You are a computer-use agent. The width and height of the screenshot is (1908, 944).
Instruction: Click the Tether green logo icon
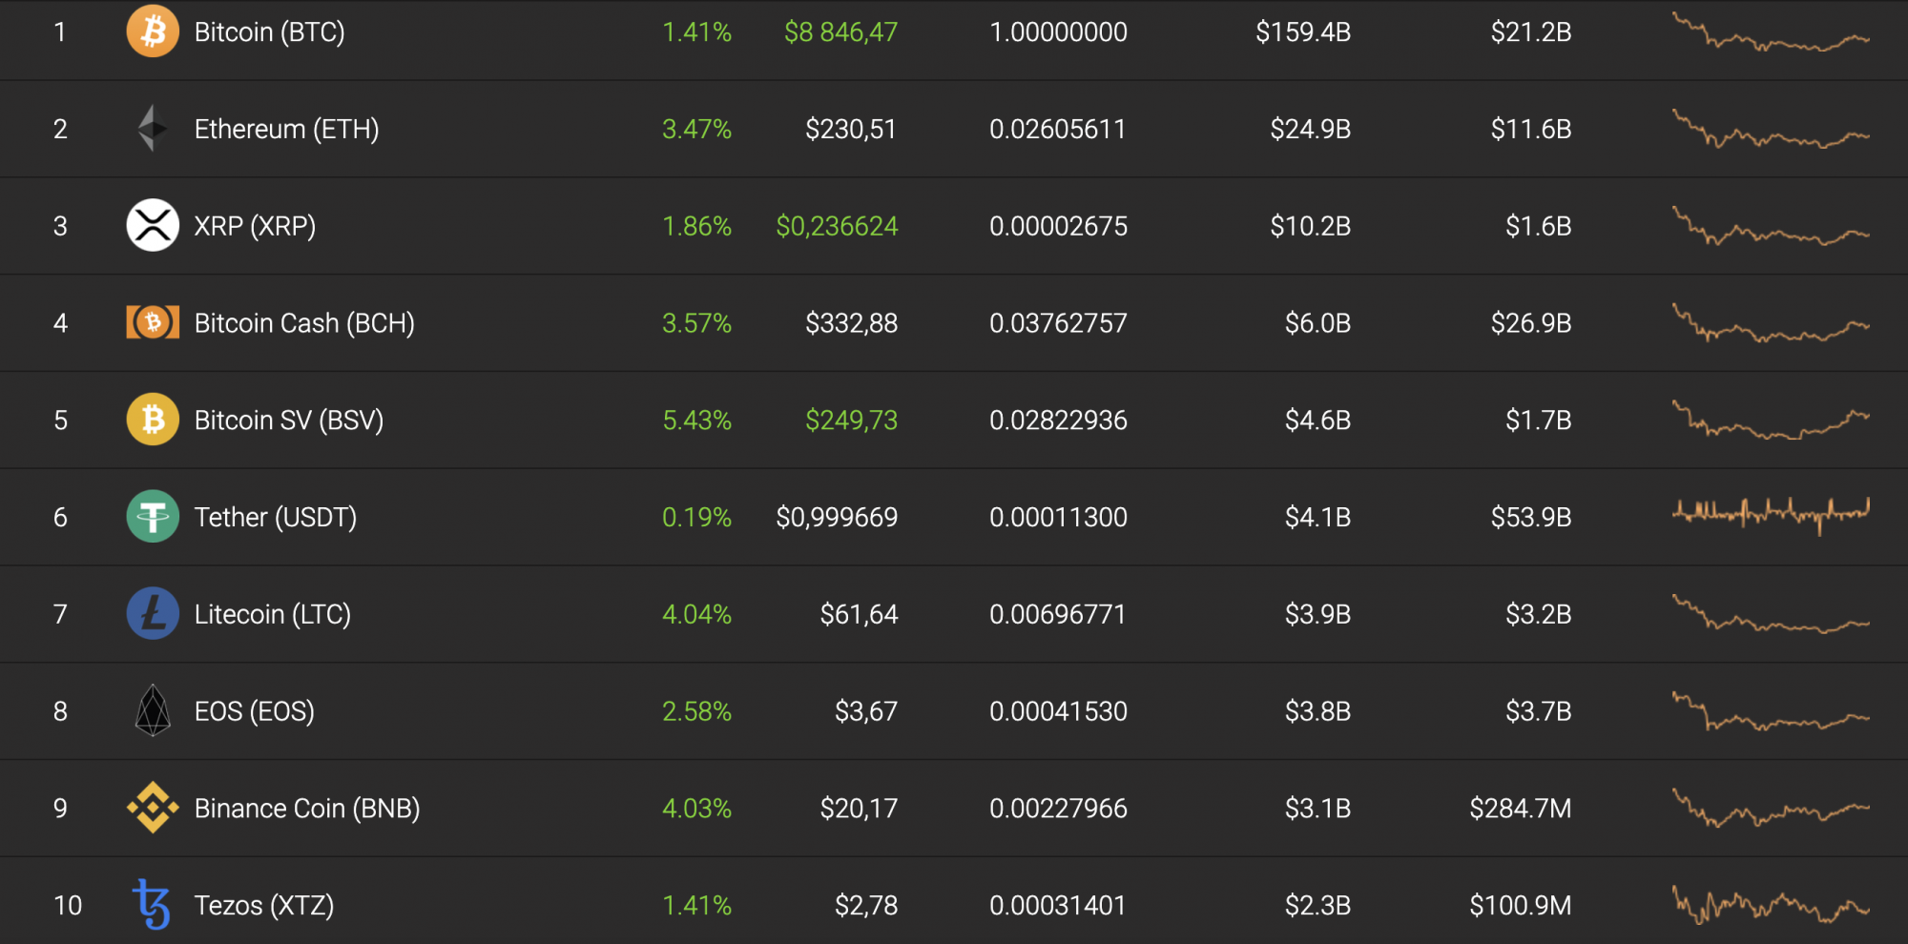[x=153, y=516]
